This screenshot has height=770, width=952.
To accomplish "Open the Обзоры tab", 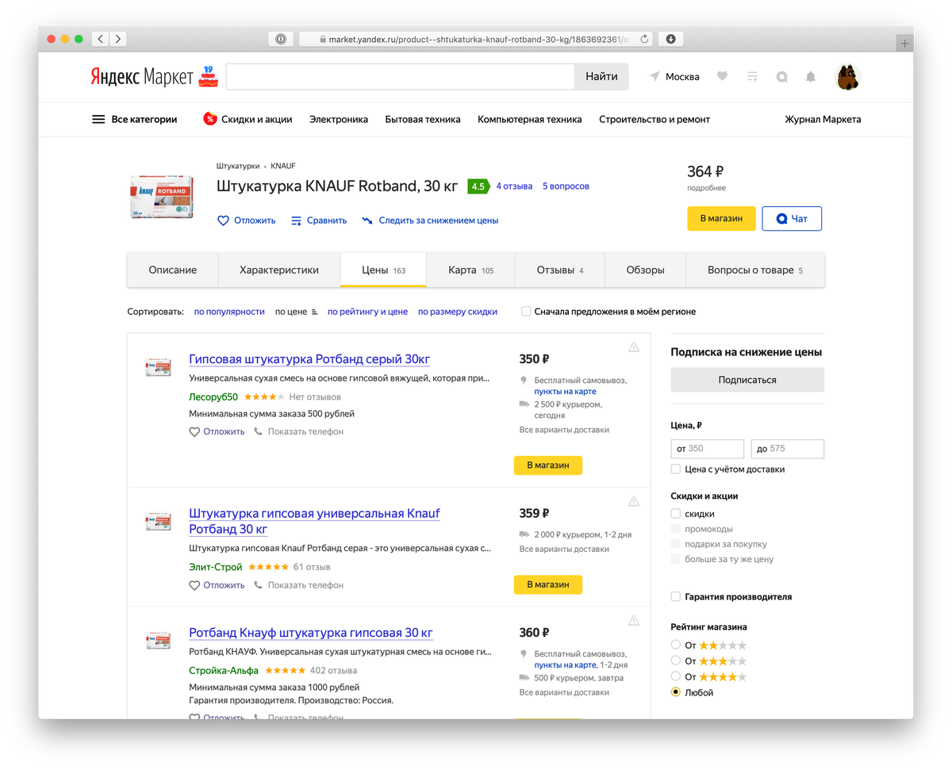I will coord(645,270).
